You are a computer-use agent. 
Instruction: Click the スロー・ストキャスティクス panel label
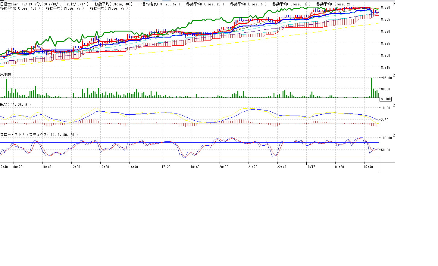click(x=39, y=135)
